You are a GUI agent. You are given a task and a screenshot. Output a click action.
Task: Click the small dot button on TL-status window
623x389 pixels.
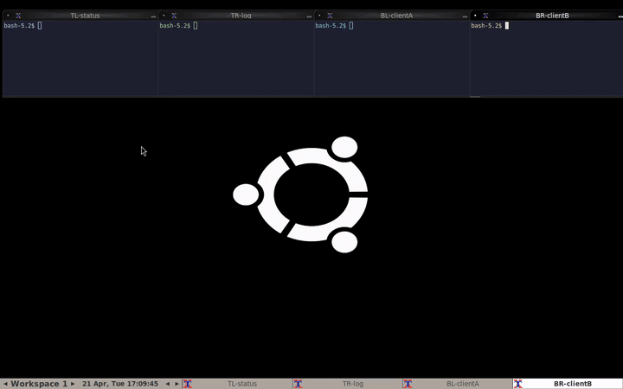[8, 16]
